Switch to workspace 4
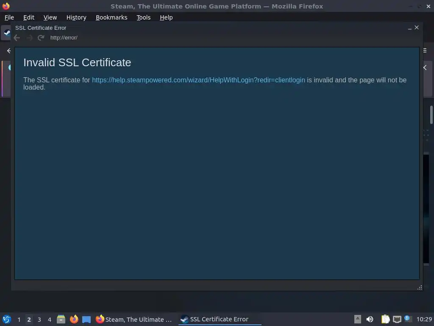Screen dimensions: 434x326 tap(50, 320)
